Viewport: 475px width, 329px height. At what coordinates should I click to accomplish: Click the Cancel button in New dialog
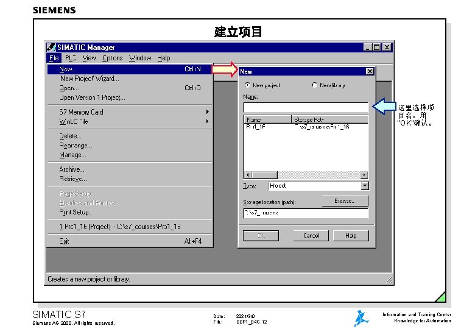click(x=311, y=236)
